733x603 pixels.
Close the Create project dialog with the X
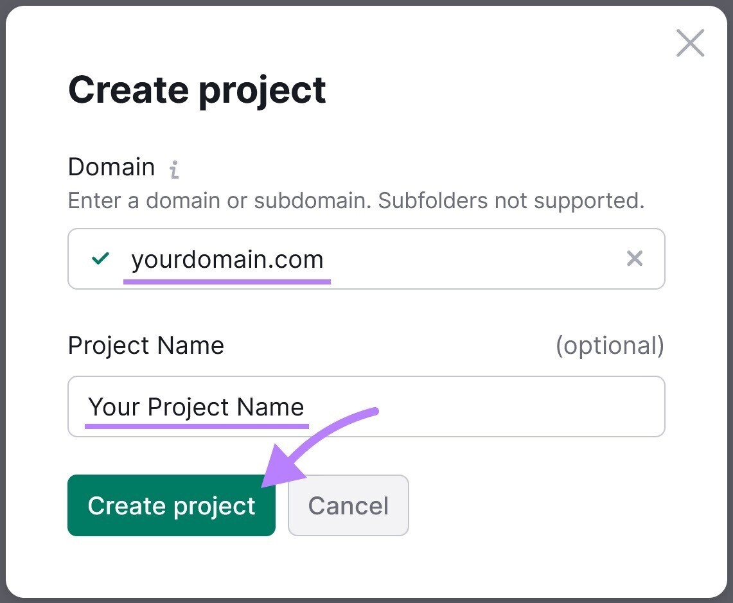tap(690, 43)
